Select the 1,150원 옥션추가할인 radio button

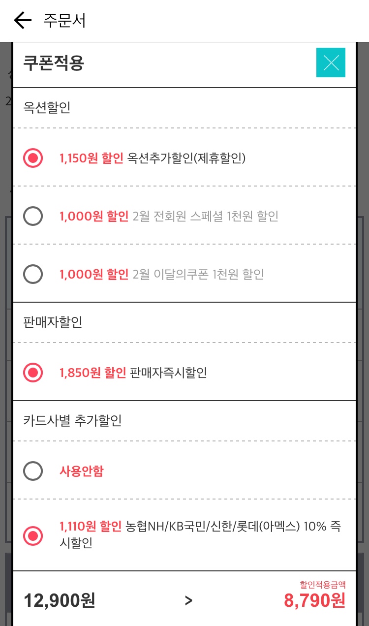pos(33,158)
